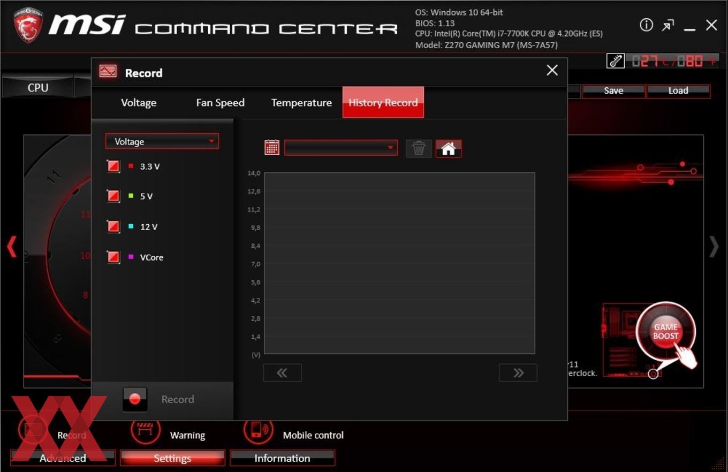Click the 12 V label text
The image size is (728, 472).
[x=149, y=227]
